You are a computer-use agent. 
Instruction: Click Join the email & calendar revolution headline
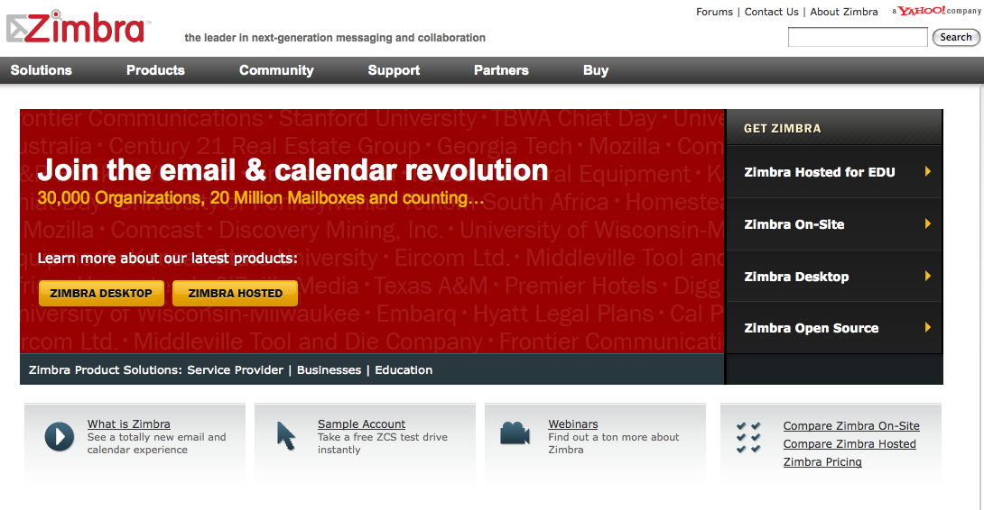point(292,169)
